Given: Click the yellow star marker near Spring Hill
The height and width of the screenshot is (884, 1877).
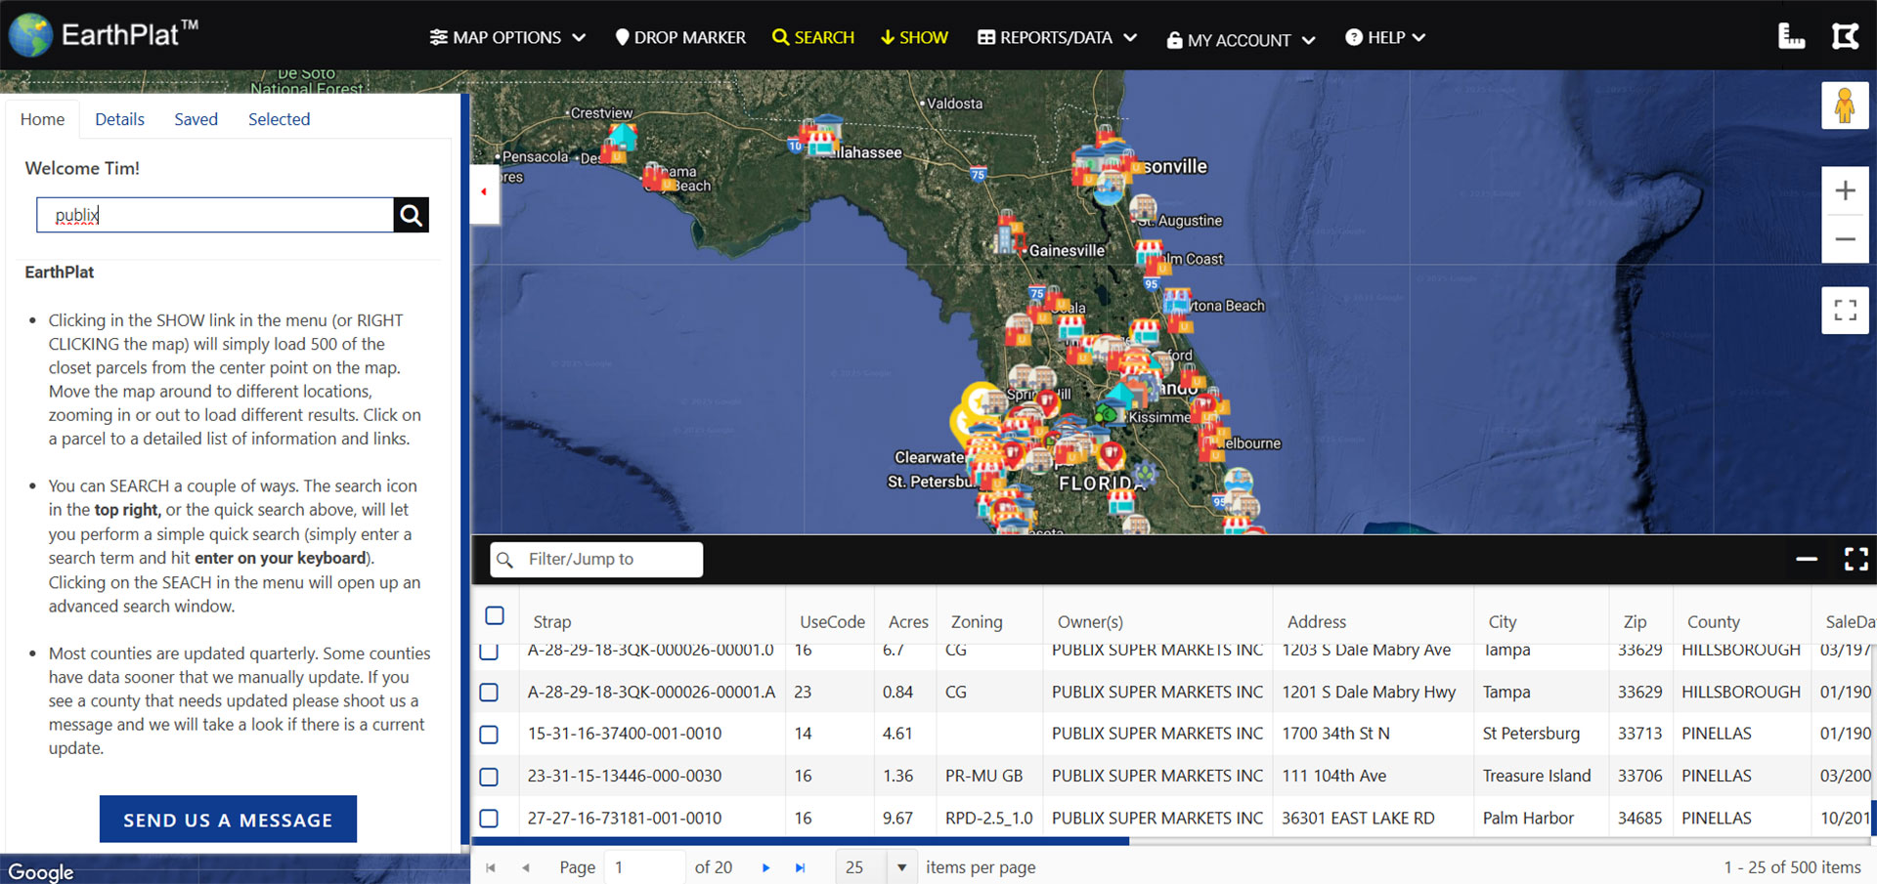Looking at the screenshot, I should 979,400.
